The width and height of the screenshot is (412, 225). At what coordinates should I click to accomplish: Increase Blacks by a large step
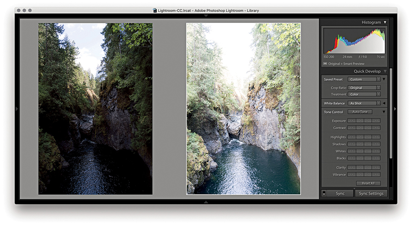click(376, 158)
